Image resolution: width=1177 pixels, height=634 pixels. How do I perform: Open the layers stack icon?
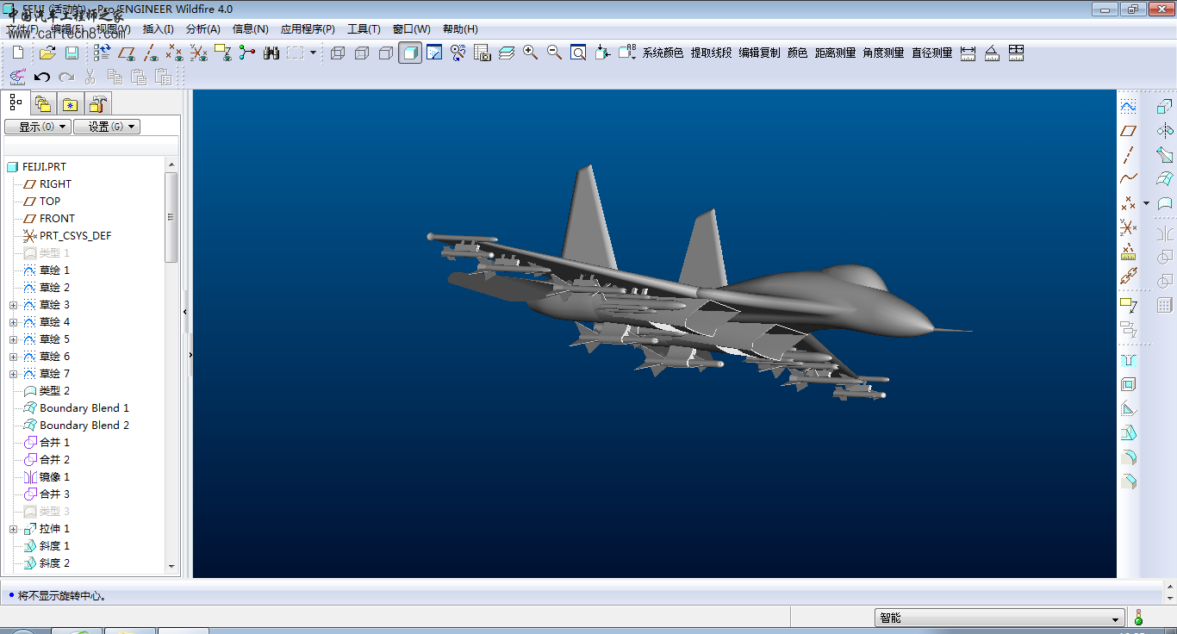507,53
